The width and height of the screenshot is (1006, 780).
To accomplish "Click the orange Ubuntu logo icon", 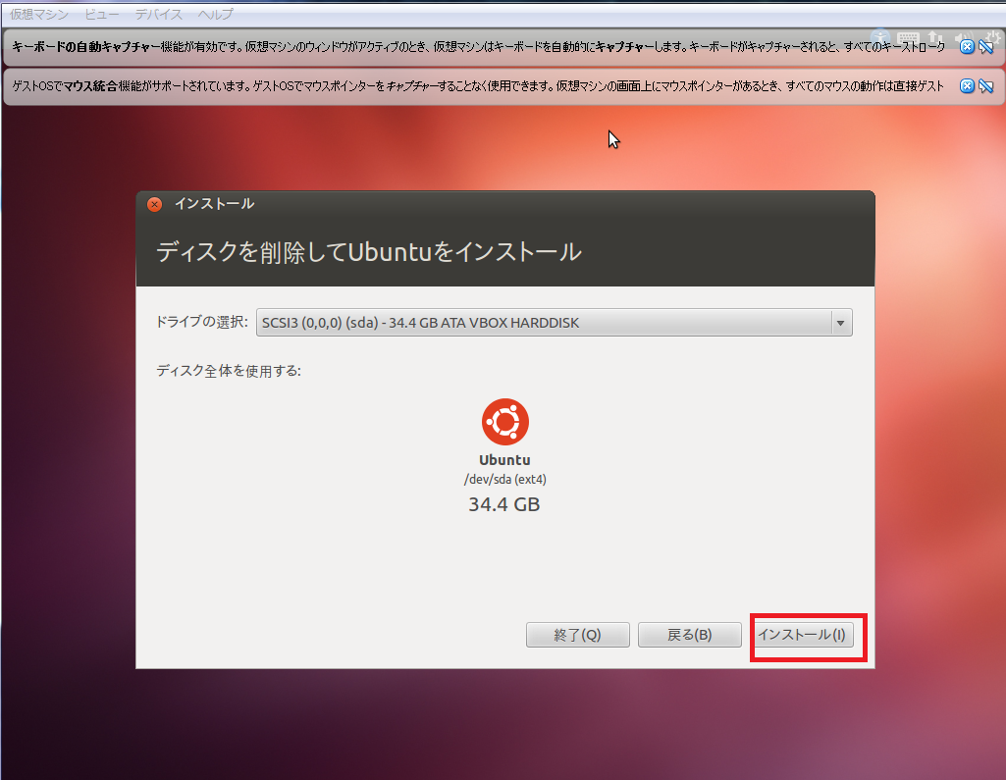I will (x=504, y=422).
